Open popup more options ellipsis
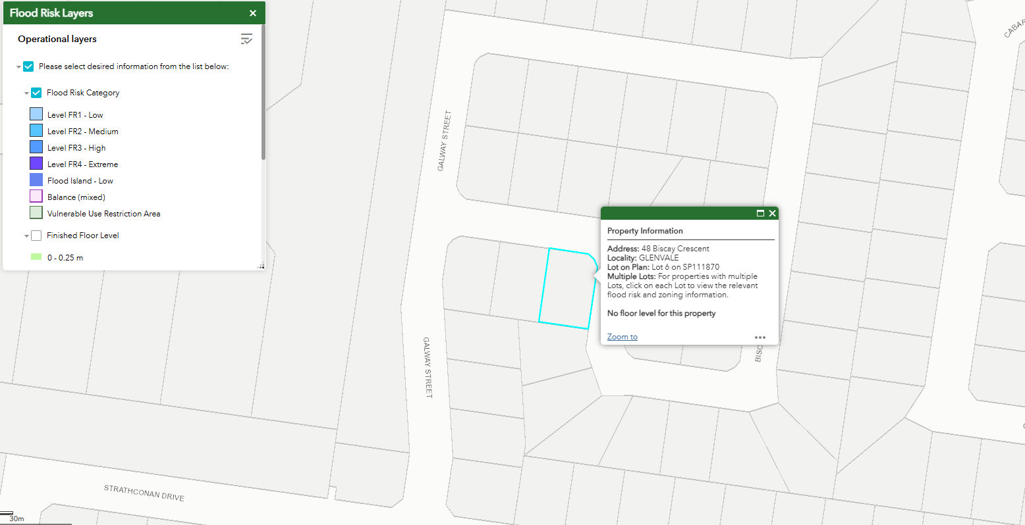The height and width of the screenshot is (525, 1025). click(x=760, y=337)
